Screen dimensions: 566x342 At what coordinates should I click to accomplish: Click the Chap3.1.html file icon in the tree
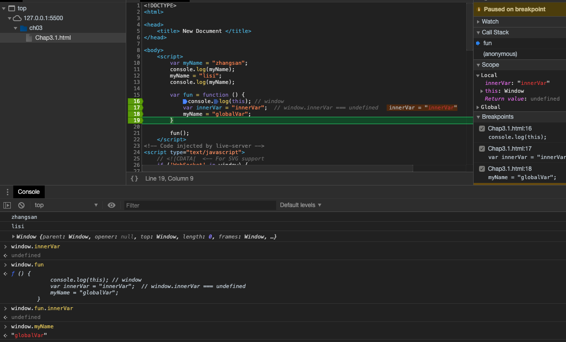point(29,38)
